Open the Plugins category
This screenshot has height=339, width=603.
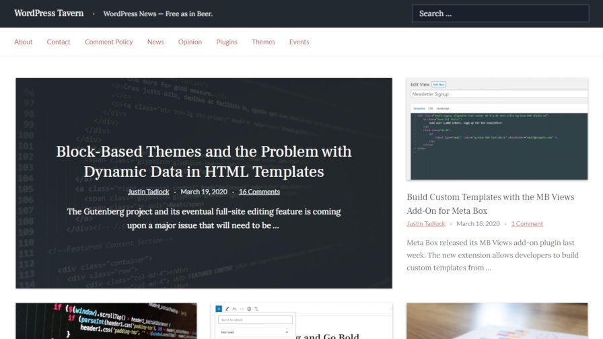(227, 42)
